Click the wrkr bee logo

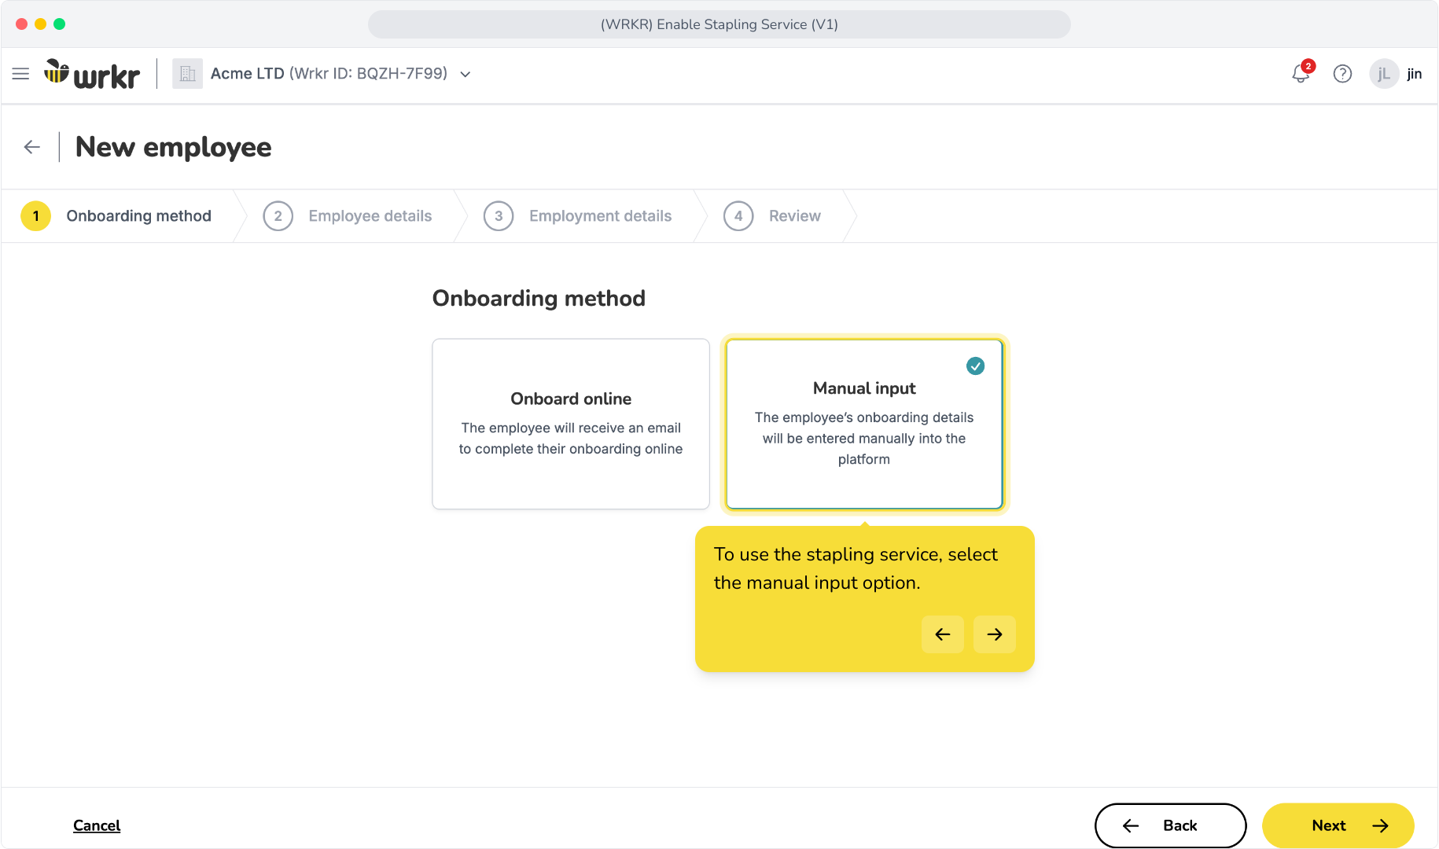tap(92, 74)
